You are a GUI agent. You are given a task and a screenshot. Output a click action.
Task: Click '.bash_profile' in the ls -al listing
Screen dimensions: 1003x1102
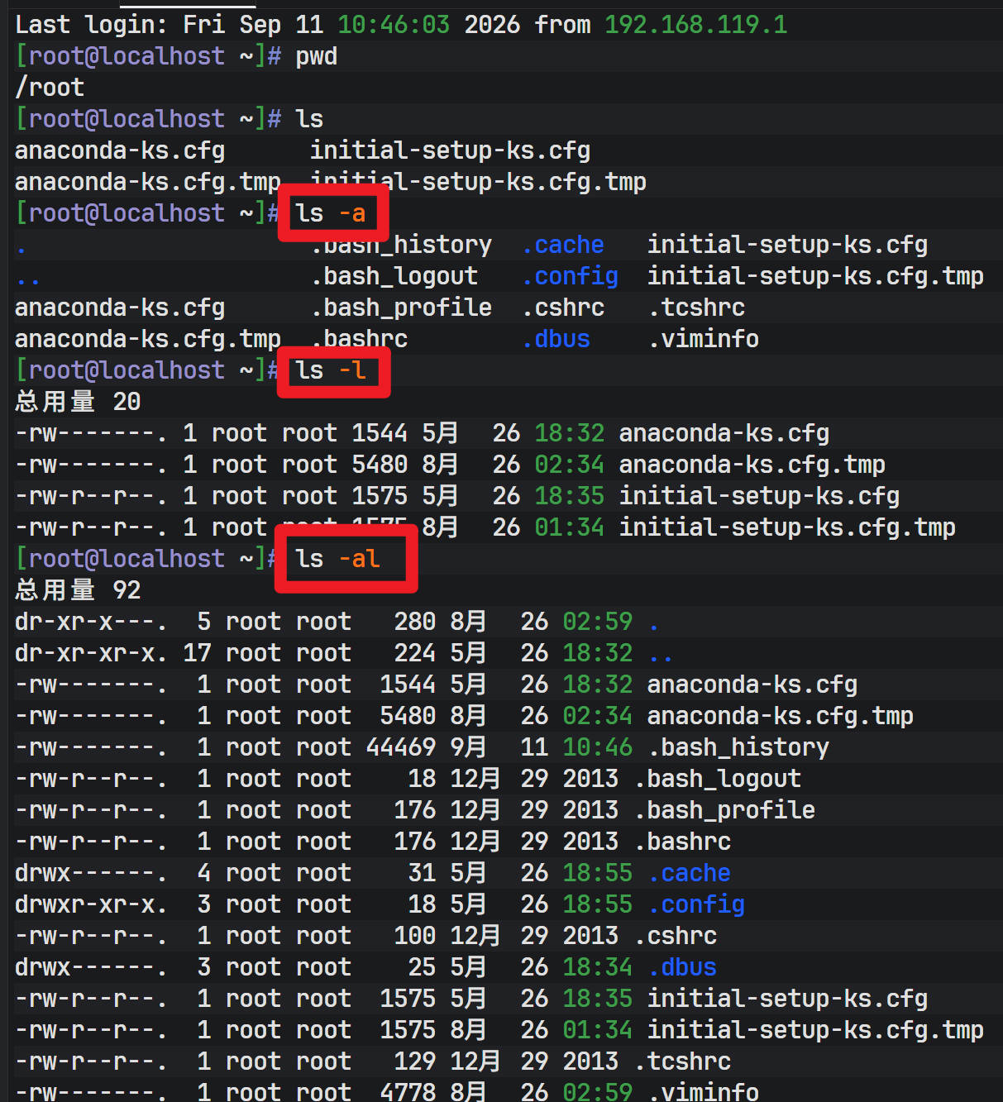click(724, 810)
